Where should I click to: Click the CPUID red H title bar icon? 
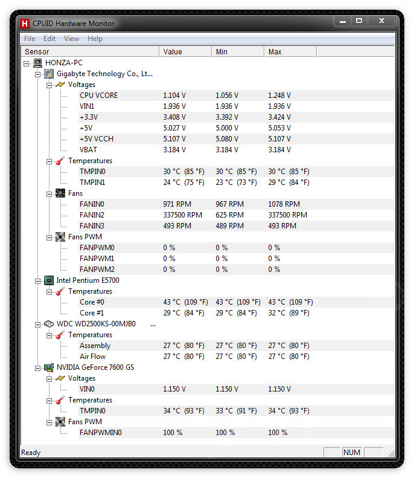click(25, 24)
